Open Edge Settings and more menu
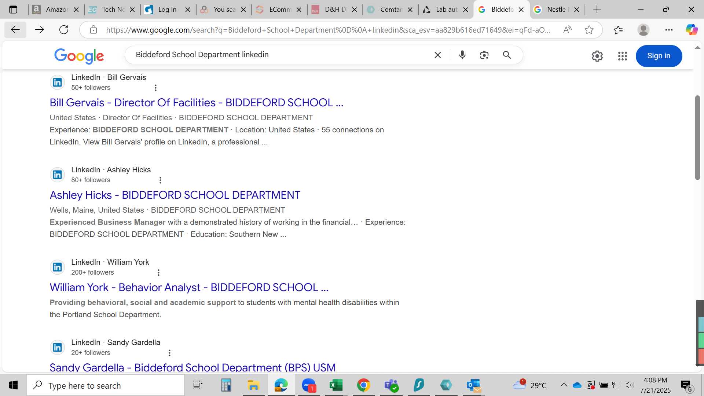This screenshot has width=704, height=396. pyautogui.click(x=669, y=30)
